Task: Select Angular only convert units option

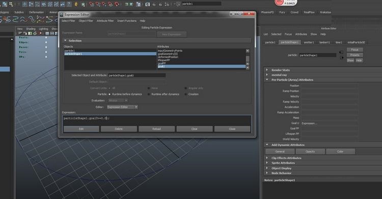Action: (185, 88)
